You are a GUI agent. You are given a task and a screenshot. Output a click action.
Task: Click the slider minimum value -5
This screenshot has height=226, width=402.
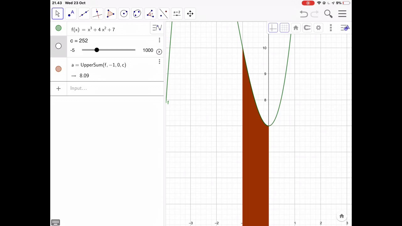coord(73,50)
